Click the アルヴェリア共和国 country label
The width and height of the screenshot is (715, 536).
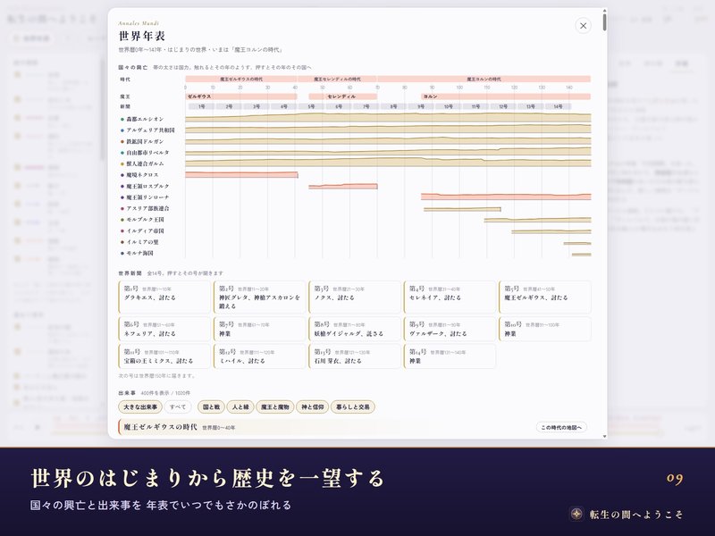point(150,130)
